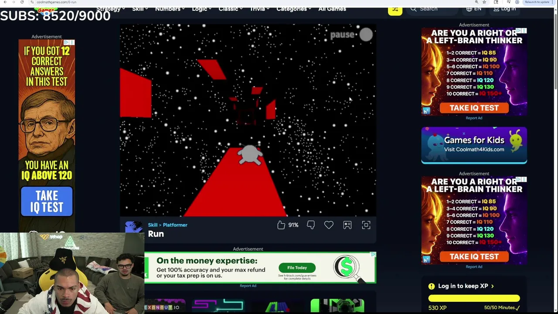Click Log in to keep XP link
The width and height of the screenshot is (558, 314).
coord(466,286)
